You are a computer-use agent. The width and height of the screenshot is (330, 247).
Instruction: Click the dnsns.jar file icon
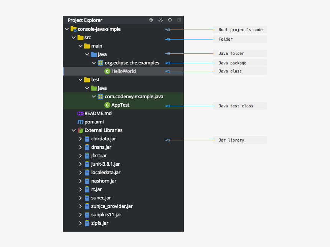[x=87, y=147]
